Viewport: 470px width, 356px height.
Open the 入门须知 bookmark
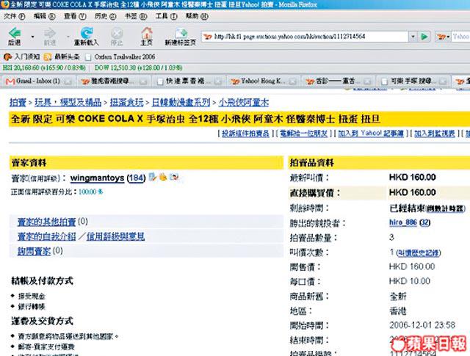pyautogui.click(x=21, y=57)
